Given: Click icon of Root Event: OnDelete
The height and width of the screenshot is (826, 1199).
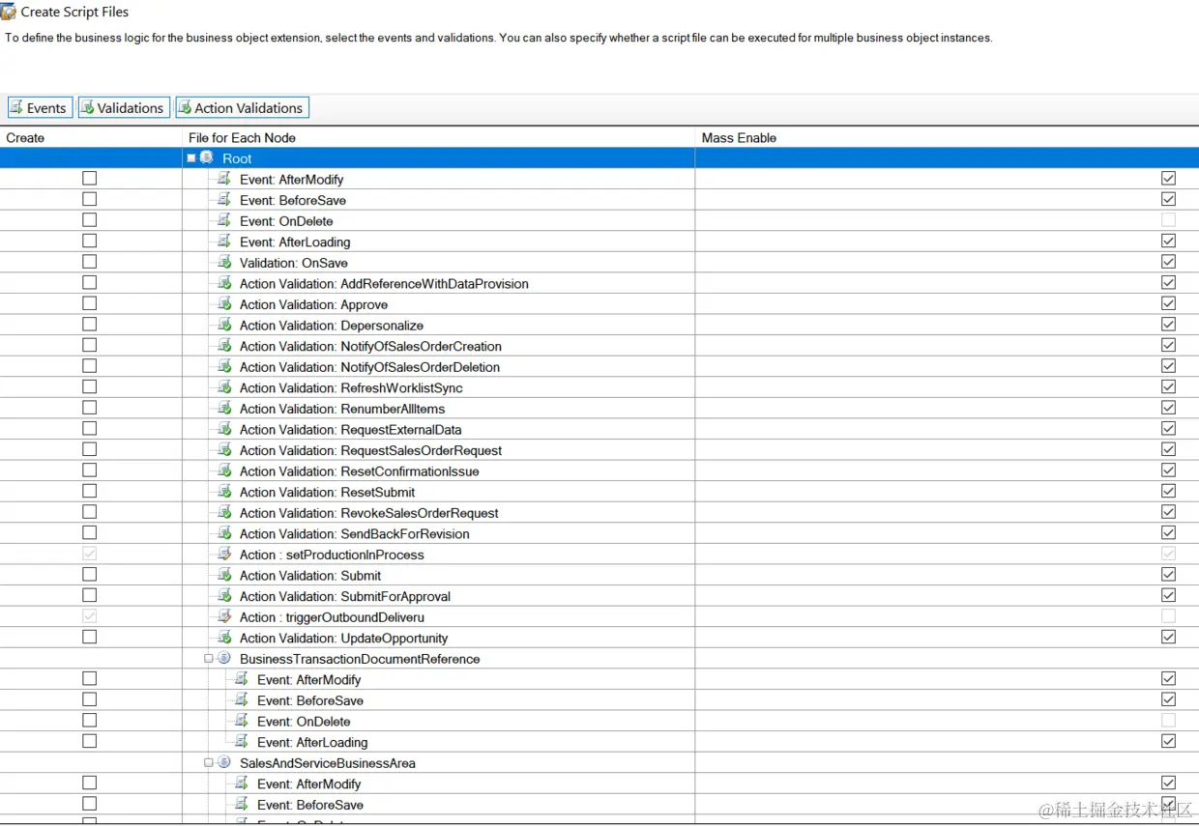Looking at the screenshot, I should tap(224, 220).
